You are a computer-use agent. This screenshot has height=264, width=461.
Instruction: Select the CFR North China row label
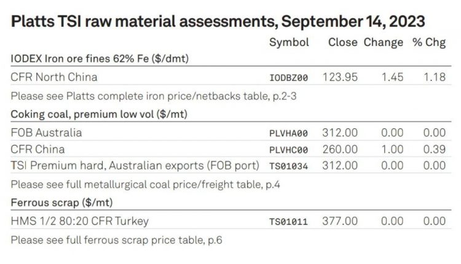(x=54, y=77)
